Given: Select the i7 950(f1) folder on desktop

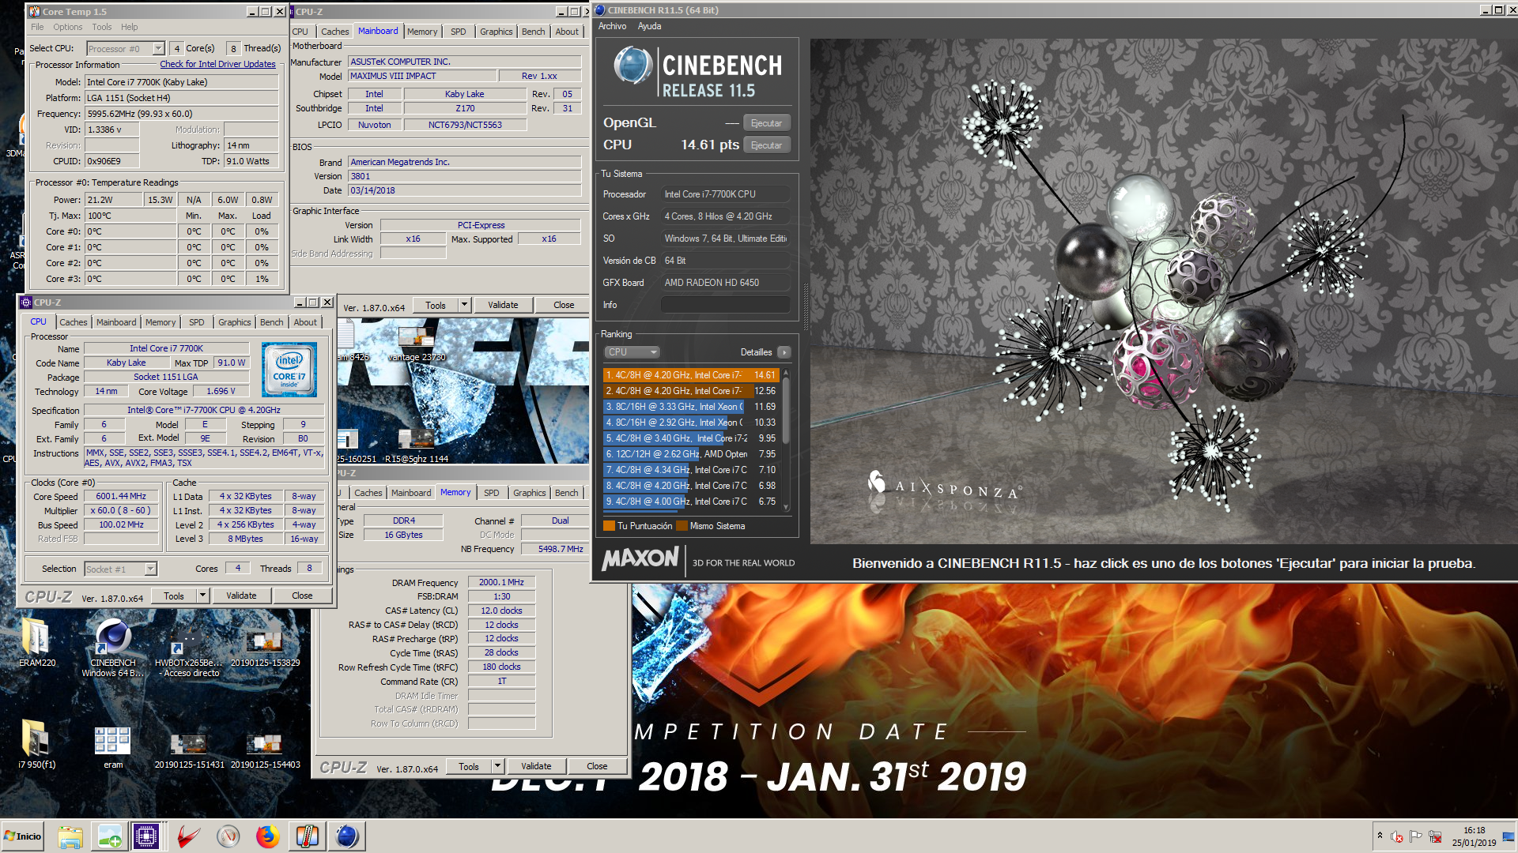Looking at the screenshot, I should click(x=37, y=745).
